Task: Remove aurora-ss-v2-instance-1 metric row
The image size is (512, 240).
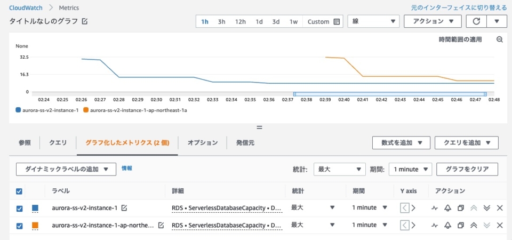Action: (x=499, y=208)
